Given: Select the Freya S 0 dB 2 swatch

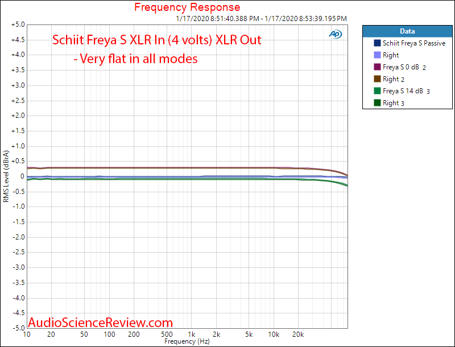Looking at the screenshot, I should [378, 67].
